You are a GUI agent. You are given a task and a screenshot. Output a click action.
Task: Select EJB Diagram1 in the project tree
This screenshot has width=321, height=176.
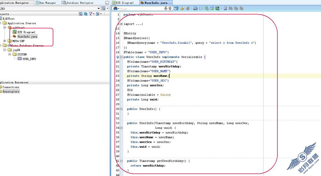26,32
